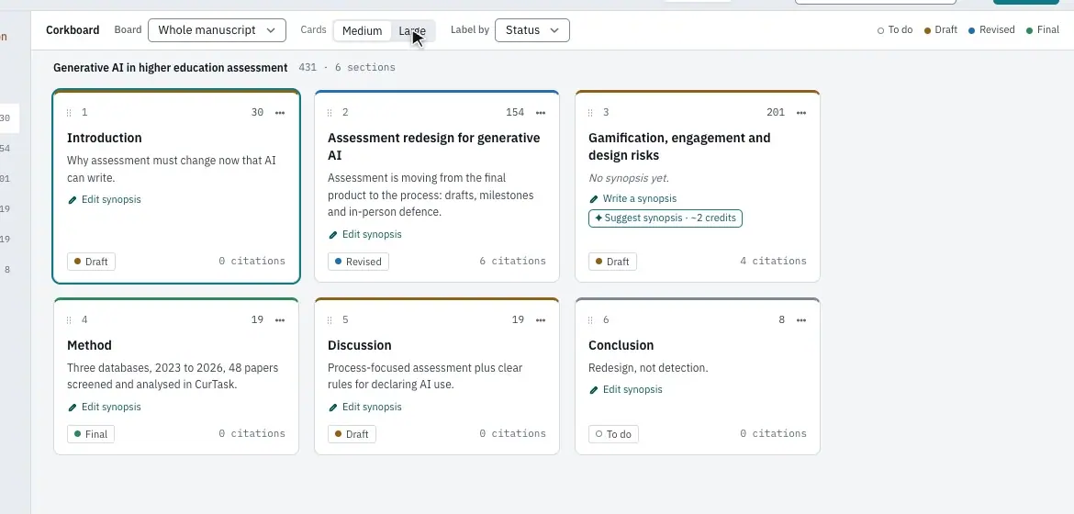The height and width of the screenshot is (514, 1074).
Task: Click Gamification, engagement and design risks title
Action: (x=679, y=147)
